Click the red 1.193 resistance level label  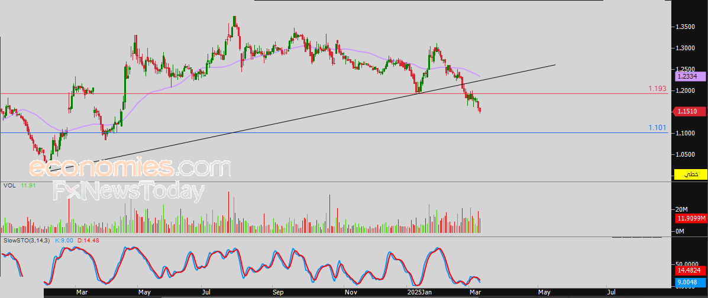tap(658, 89)
